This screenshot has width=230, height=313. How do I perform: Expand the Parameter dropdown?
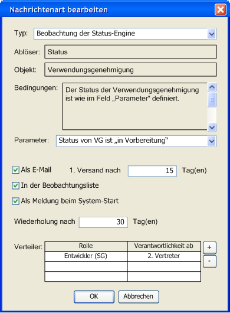point(212,141)
